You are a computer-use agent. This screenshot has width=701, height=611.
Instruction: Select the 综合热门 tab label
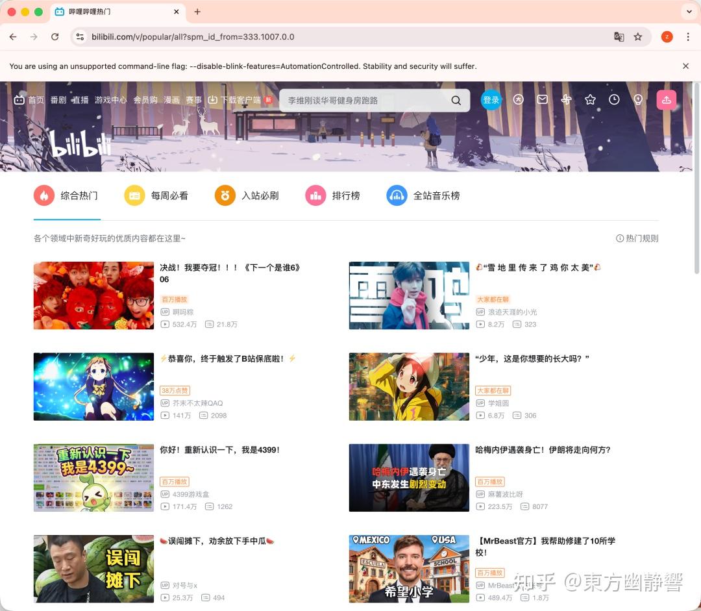click(79, 195)
